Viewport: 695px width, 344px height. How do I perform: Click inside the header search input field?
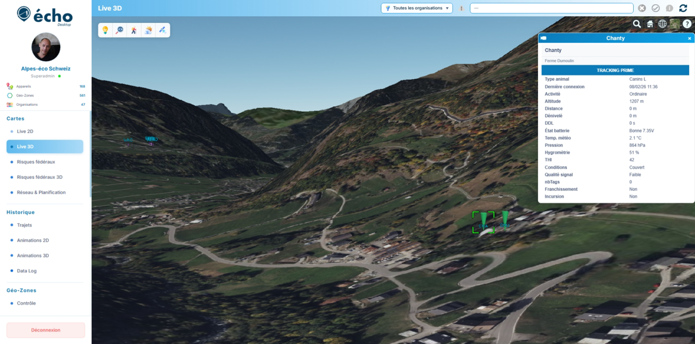(551, 8)
